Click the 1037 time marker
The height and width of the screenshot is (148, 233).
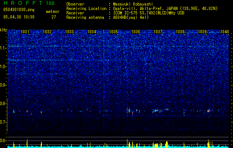pyautogui.click(x=158, y=31)
